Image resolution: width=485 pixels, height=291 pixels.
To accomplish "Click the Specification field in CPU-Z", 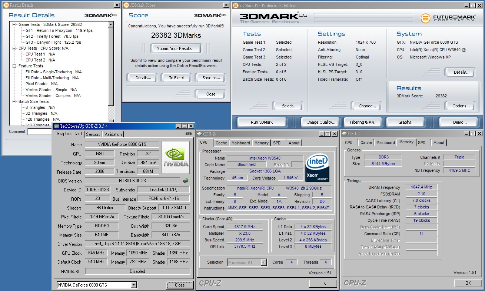I will click(x=279, y=188).
